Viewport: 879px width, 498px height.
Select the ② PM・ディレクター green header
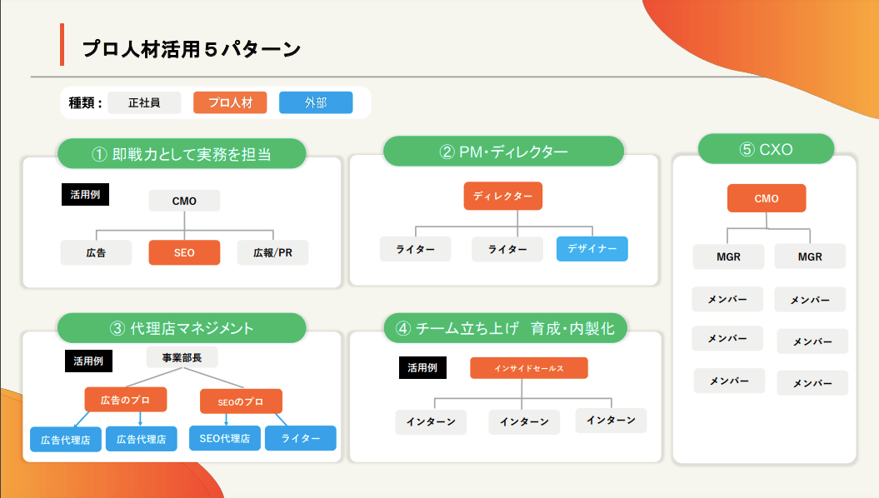point(503,152)
